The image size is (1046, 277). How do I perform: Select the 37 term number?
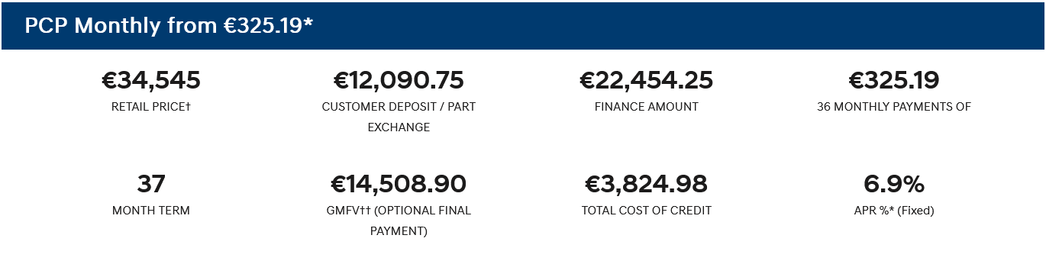tap(151, 184)
